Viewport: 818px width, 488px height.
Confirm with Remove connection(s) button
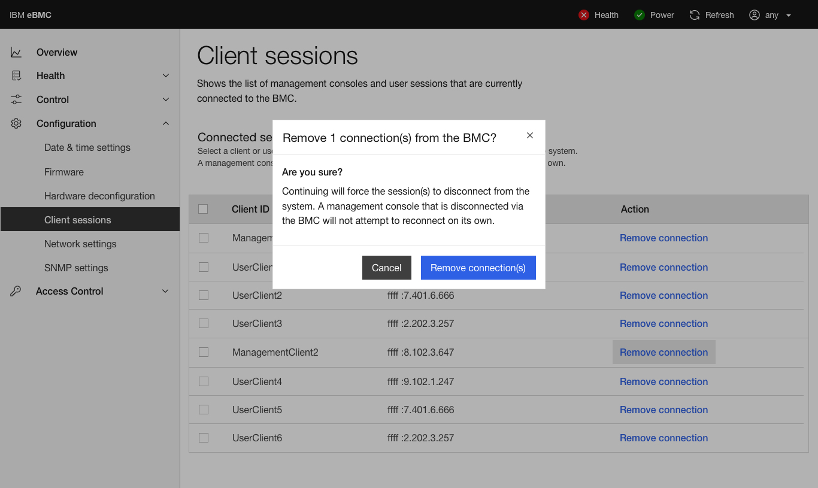[478, 267]
